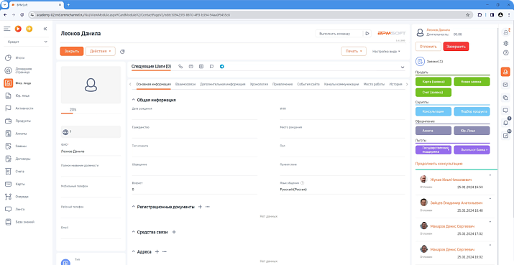Open Настройка вида dropdown
Image resolution: width=514 pixels, height=265 pixels.
[386, 52]
